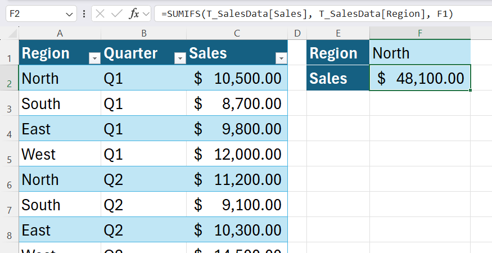Click the Quarter table header cell
Screen dimensions: 492x253
[144, 52]
